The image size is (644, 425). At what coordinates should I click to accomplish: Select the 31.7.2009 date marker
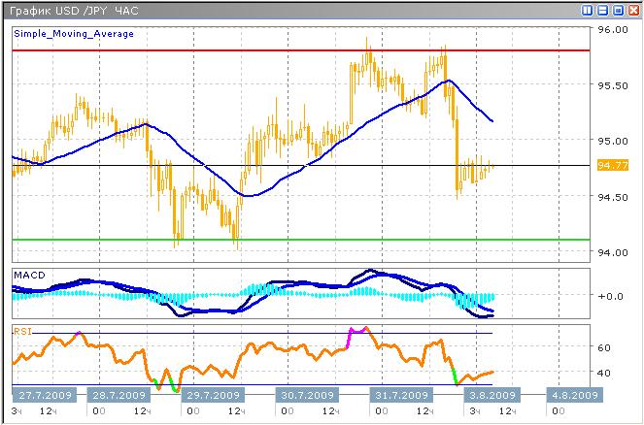(x=399, y=396)
